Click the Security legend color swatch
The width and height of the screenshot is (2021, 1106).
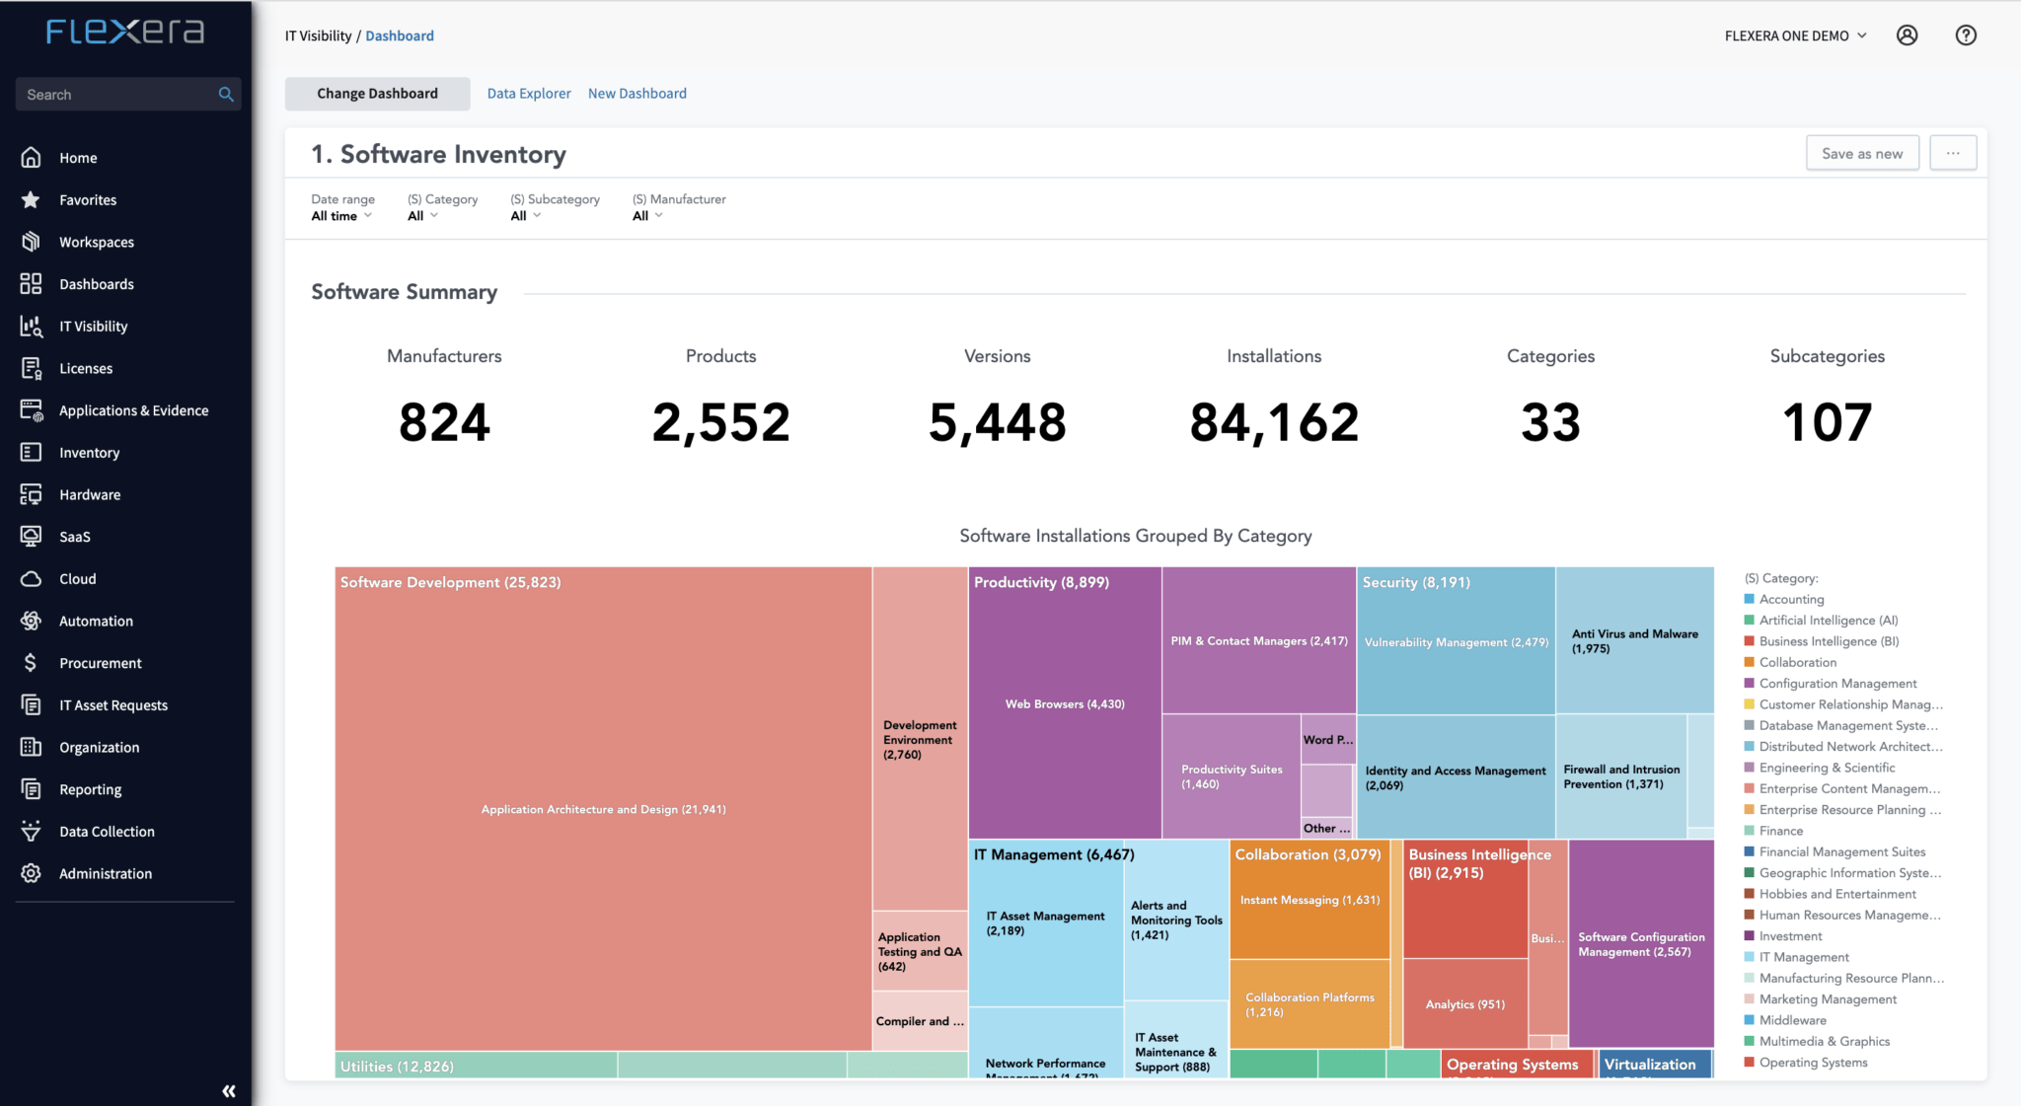[x=1750, y=1082]
